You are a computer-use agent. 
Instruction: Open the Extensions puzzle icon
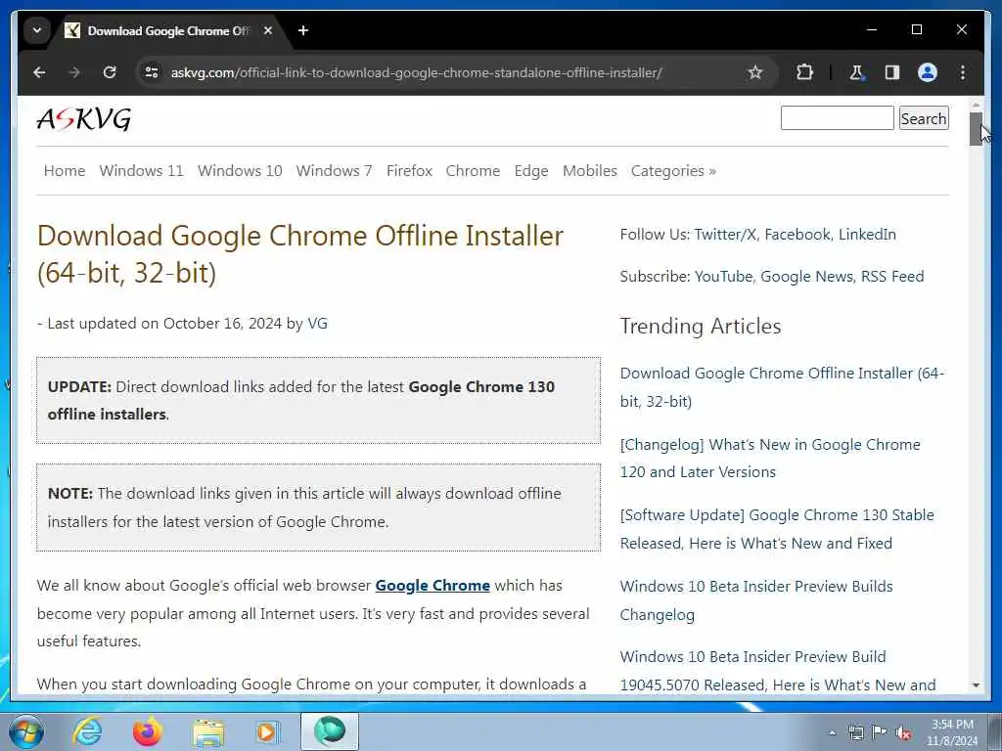804,72
